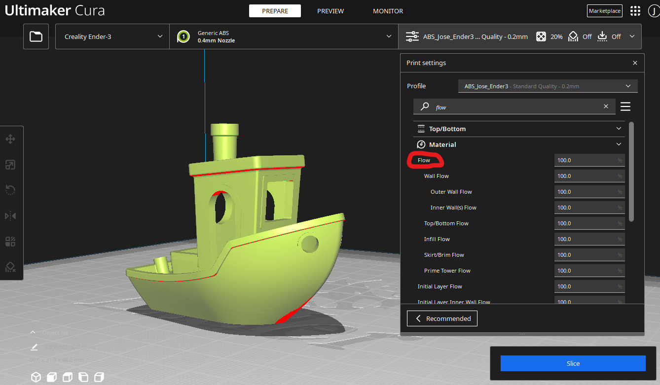Clear the 'flow' search text
Viewport: 660px width, 385px height.
click(x=606, y=106)
